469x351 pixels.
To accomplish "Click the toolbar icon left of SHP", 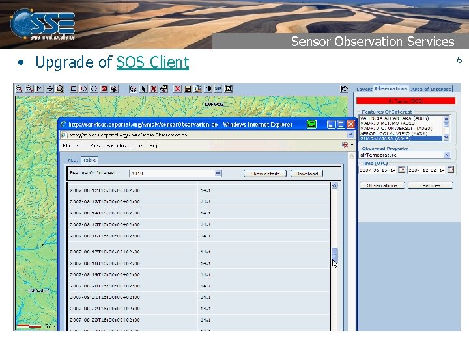I will pyautogui.click(x=208, y=88).
